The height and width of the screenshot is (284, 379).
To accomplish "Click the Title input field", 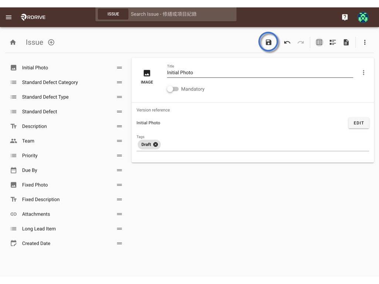I will [260, 73].
